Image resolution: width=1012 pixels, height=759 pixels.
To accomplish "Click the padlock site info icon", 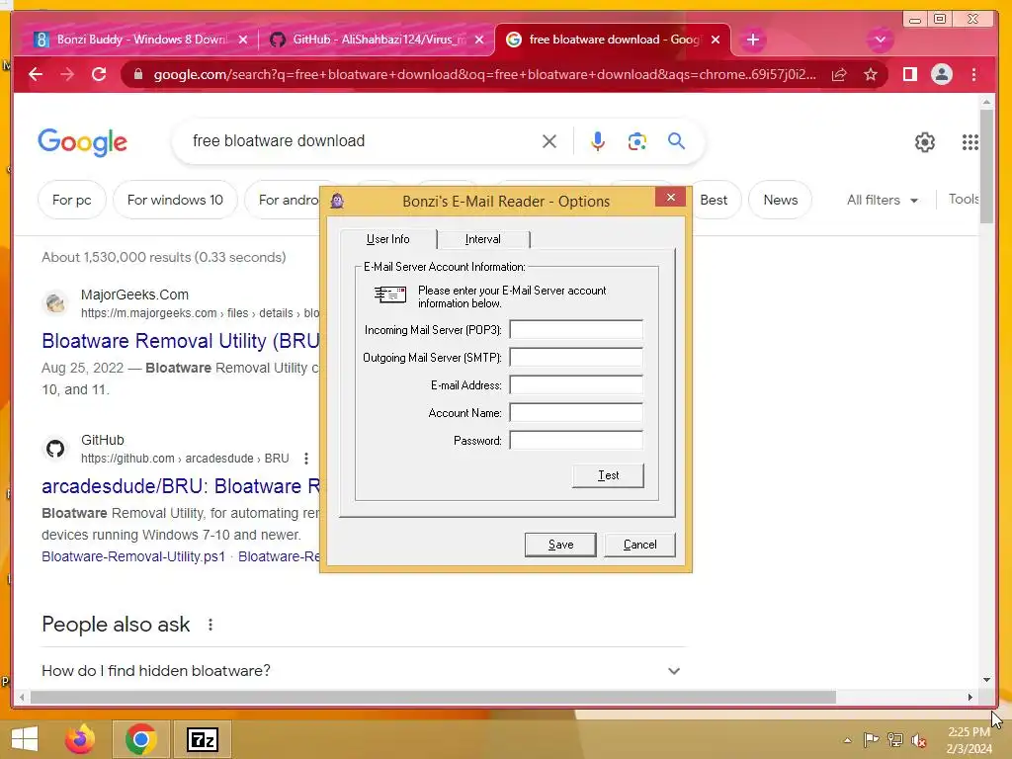I will coord(137,75).
